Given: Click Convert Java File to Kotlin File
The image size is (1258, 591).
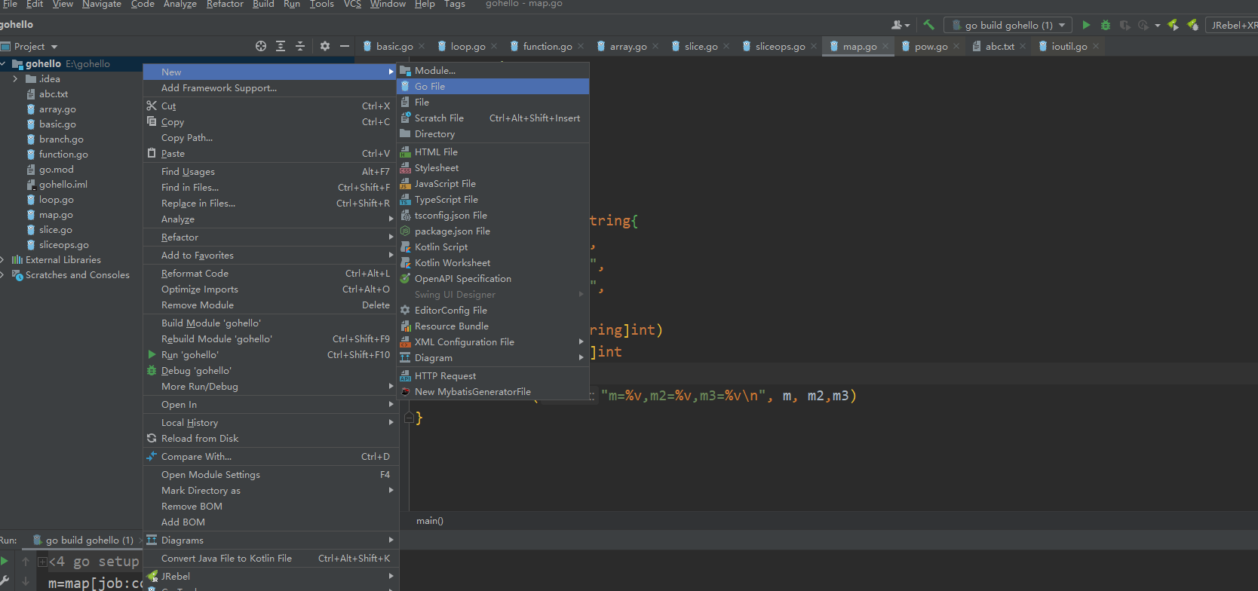Looking at the screenshot, I should click(x=271, y=559).
